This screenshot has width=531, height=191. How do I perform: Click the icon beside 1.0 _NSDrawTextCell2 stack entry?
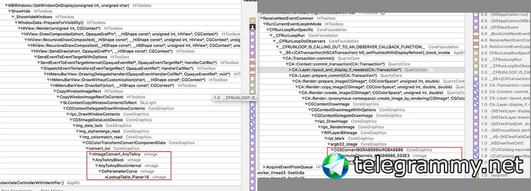tap(476, 143)
